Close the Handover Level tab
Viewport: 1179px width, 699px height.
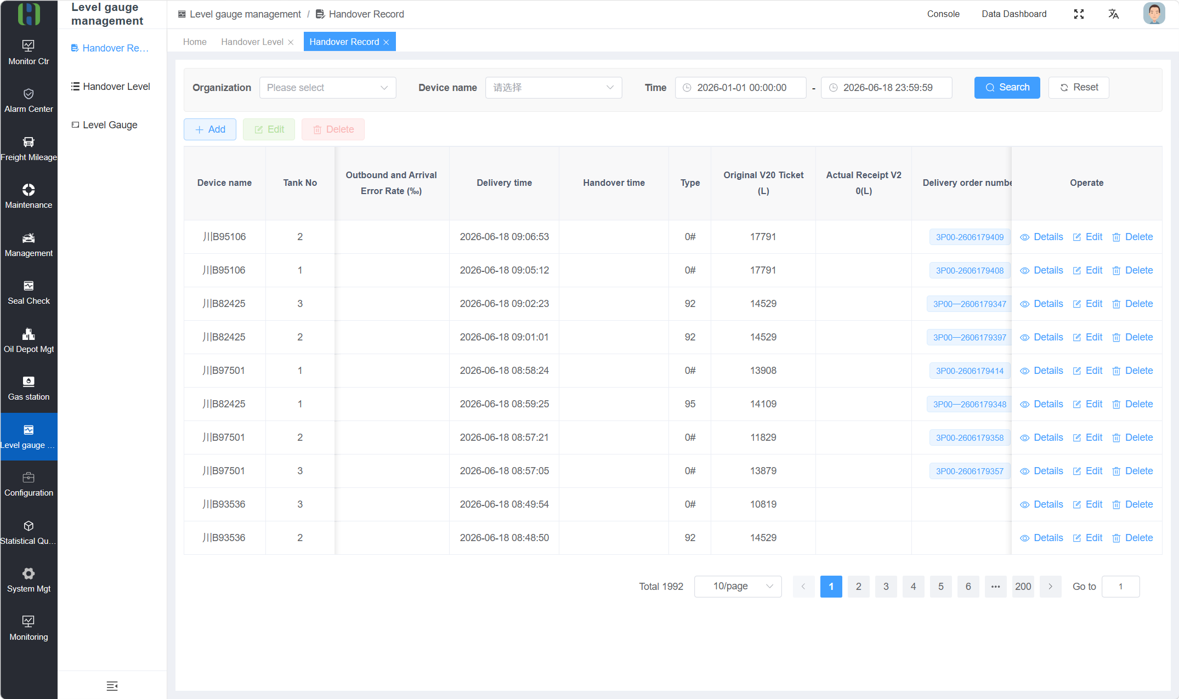pos(291,42)
